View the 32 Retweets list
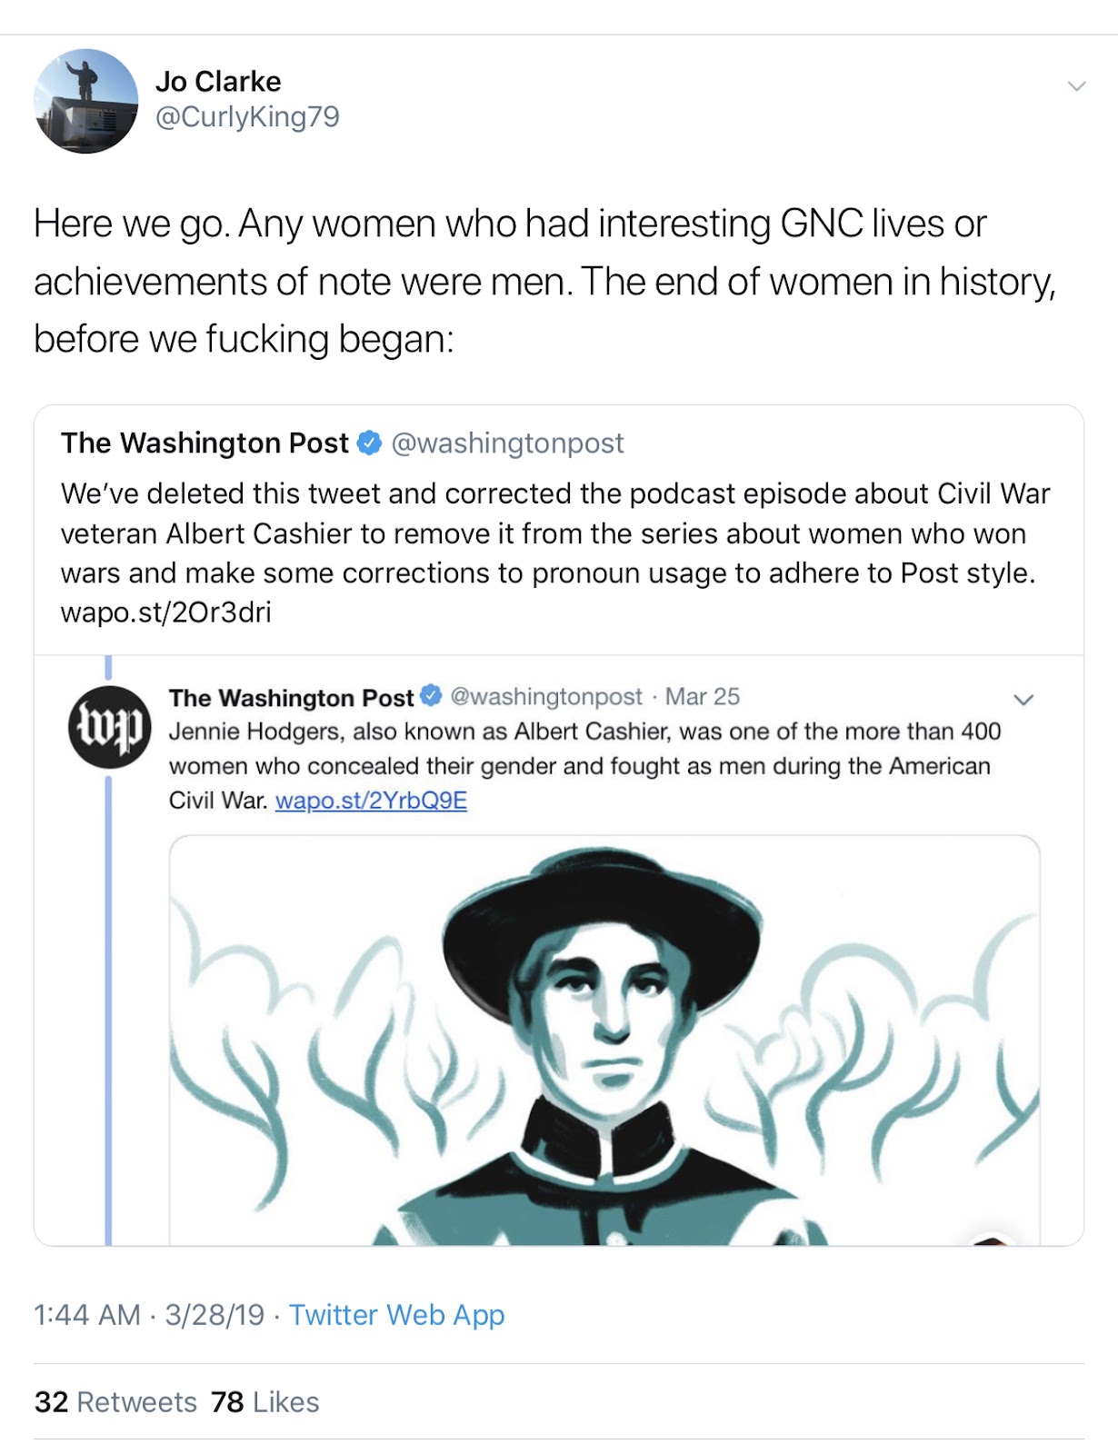Image resolution: width=1118 pixels, height=1454 pixels. [115, 1402]
